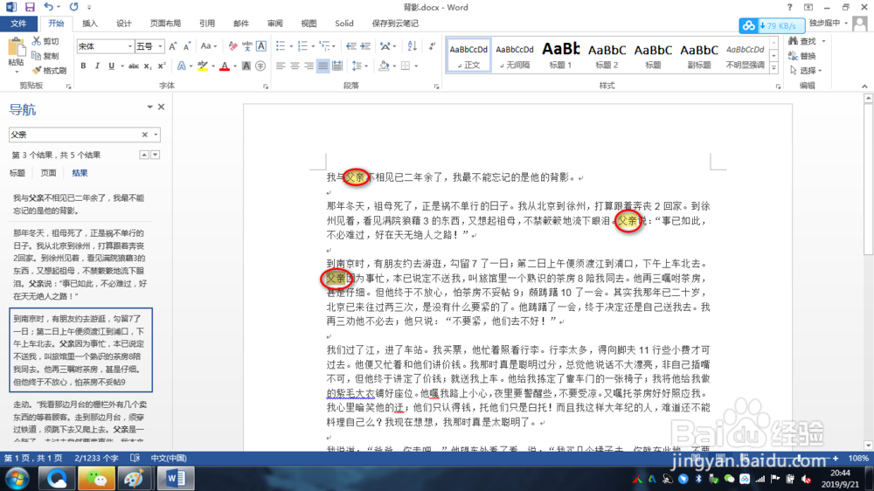Increase paragraph indent
The height and width of the screenshot is (491, 874).
click(365, 46)
